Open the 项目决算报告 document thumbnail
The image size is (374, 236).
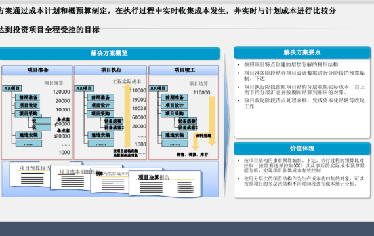pos(165,184)
